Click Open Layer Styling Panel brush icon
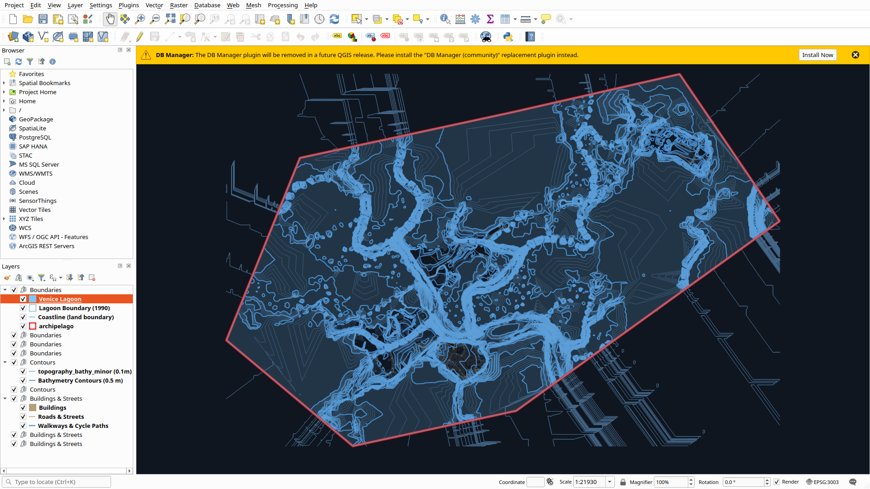The image size is (870, 489). coord(7,278)
